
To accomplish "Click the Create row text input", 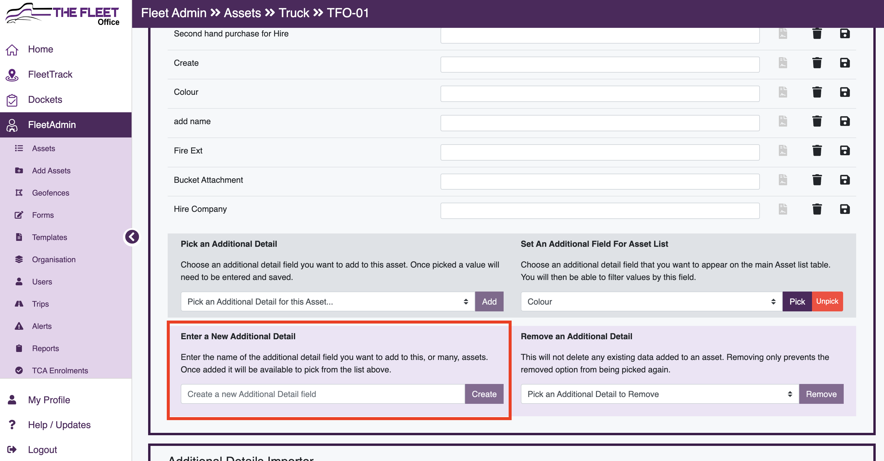I will (x=600, y=65).
